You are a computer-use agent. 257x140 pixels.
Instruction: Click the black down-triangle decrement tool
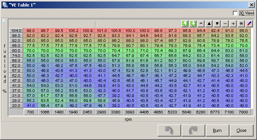click(x=217, y=24)
